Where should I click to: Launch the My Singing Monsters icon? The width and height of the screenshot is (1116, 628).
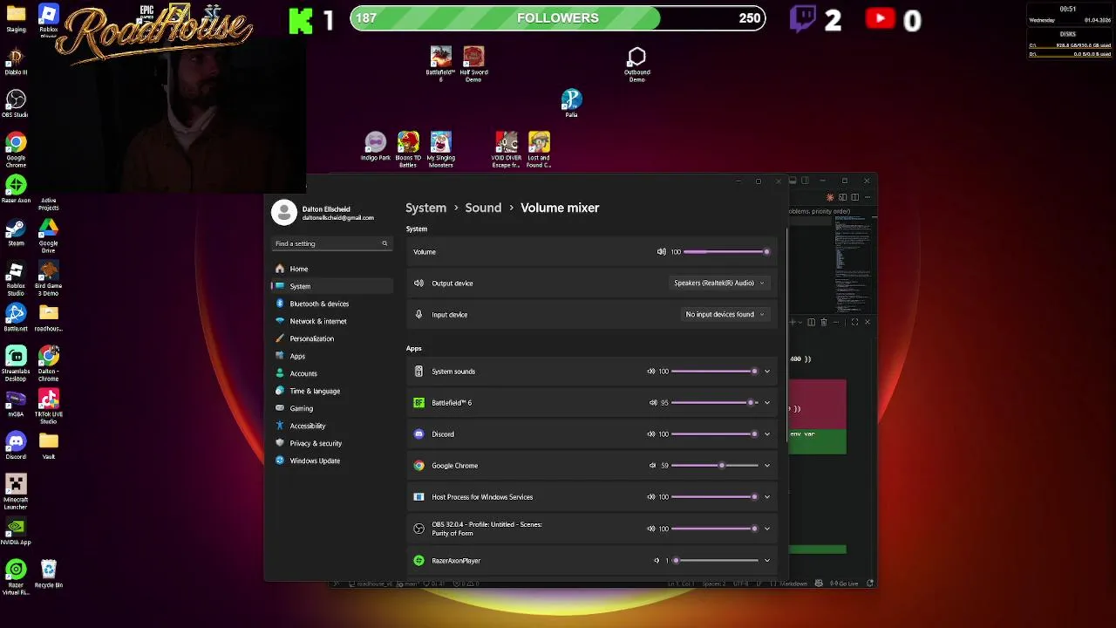point(441,150)
